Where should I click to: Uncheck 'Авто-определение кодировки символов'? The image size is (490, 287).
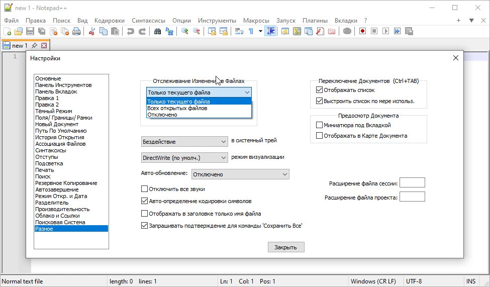pos(145,201)
